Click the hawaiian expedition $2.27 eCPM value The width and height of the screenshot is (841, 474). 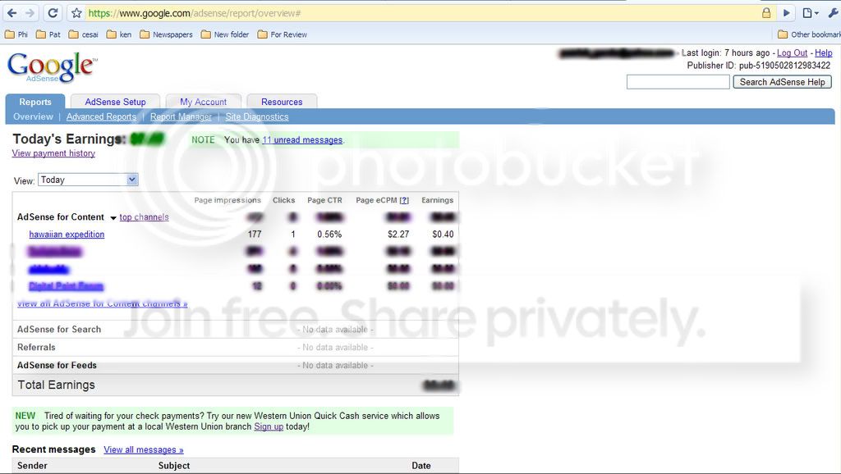398,234
